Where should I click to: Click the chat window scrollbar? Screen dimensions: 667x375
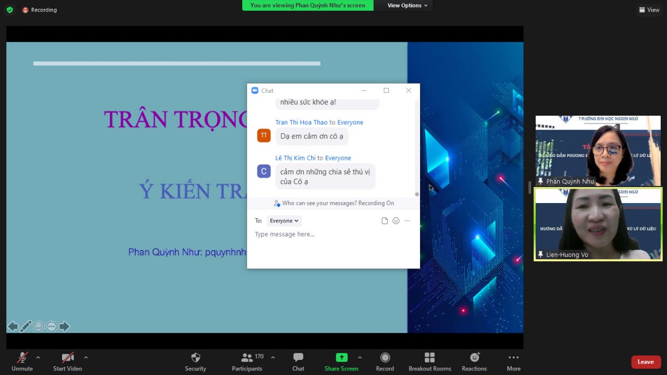pos(416,146)
